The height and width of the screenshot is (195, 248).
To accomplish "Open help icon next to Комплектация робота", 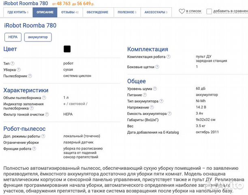I will pos(169,56).
